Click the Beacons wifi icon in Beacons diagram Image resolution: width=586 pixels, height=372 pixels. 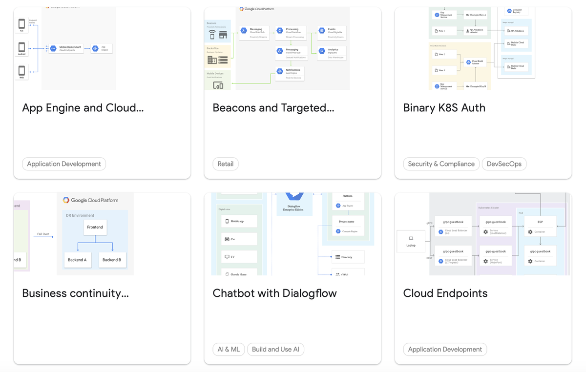[x=212, y=35]
